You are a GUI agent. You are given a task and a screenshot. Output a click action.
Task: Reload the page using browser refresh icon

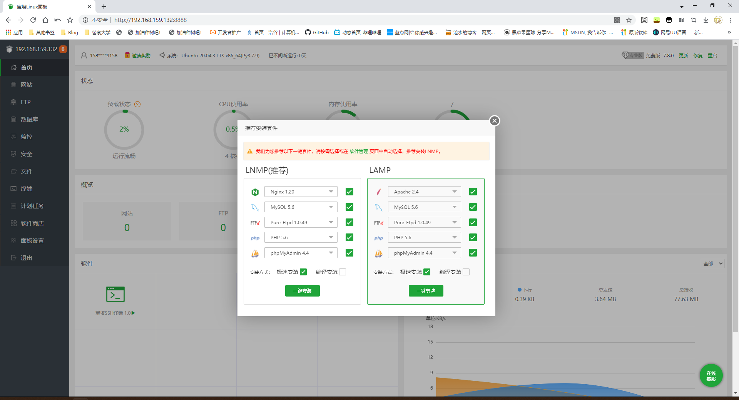pyautogui.click(x=33, y=20)
